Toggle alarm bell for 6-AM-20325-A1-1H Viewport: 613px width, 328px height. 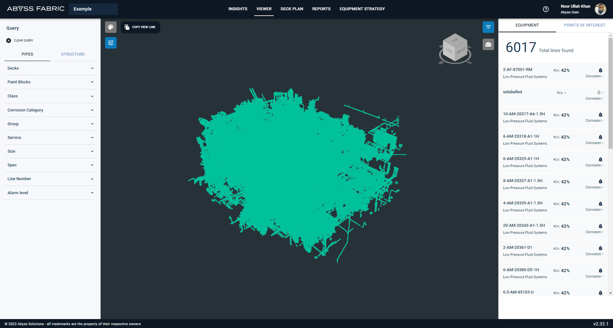click(600, 159)
